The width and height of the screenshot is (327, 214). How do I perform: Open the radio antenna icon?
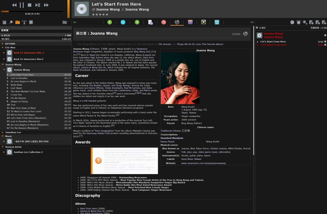tap(24, 22)
